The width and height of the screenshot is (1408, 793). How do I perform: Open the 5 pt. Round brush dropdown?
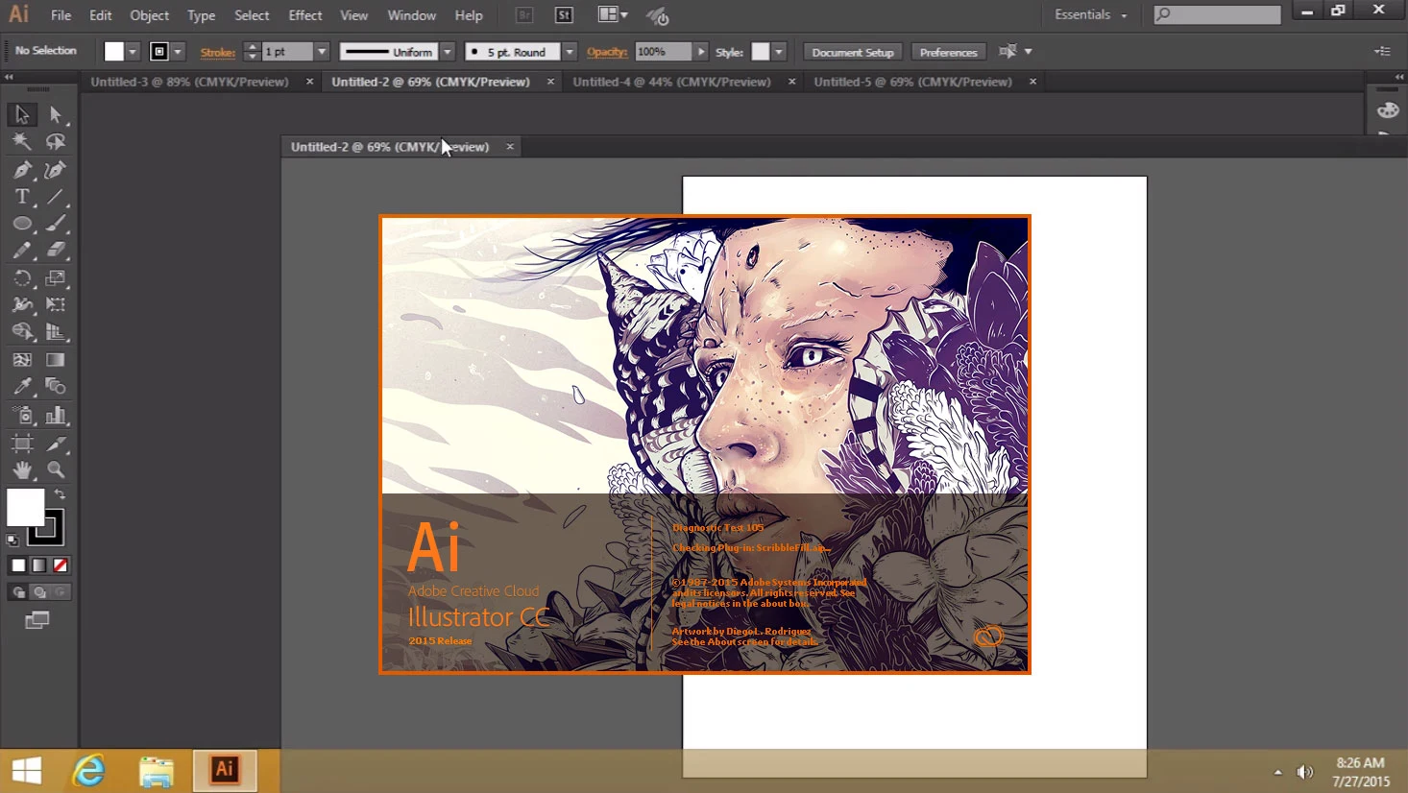point(569,51)
